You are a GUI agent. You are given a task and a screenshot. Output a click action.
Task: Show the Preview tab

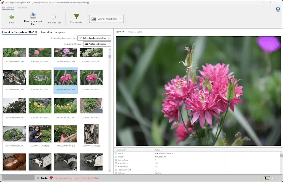[120, 32]
